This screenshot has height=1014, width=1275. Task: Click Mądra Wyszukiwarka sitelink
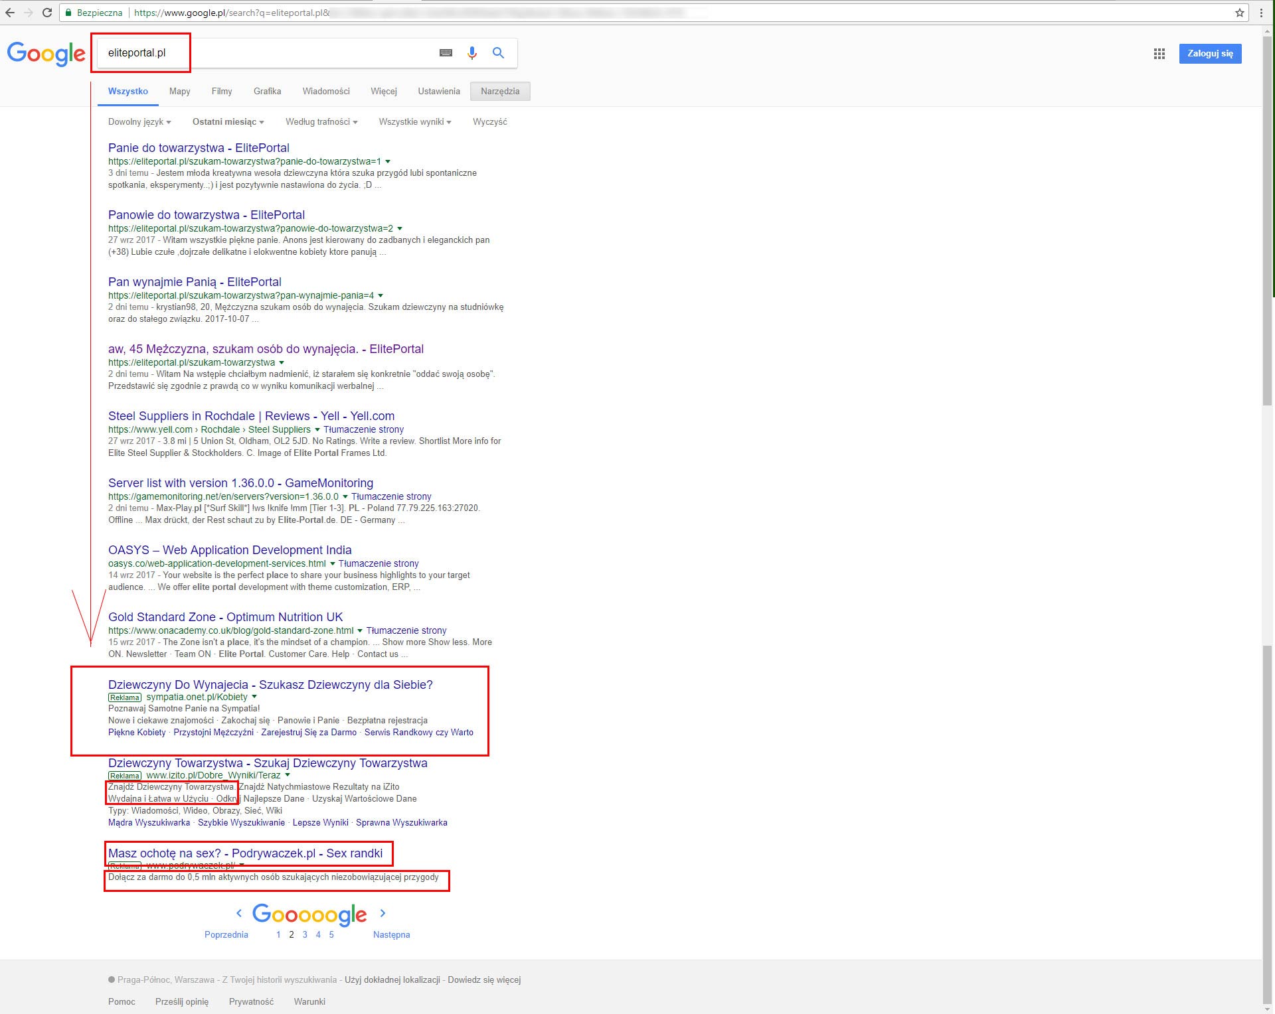coord(149,823)
